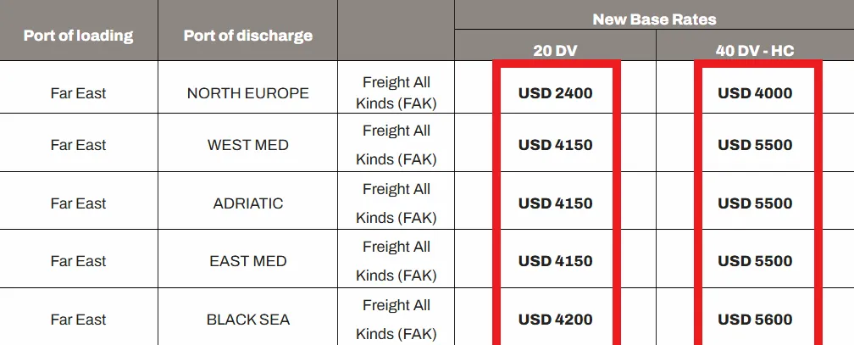Image resolution: width=854 pixels, height=345 pixels.
Task: Click the USD 2400 rate for North Europe
Action: (x=555, y=93)
